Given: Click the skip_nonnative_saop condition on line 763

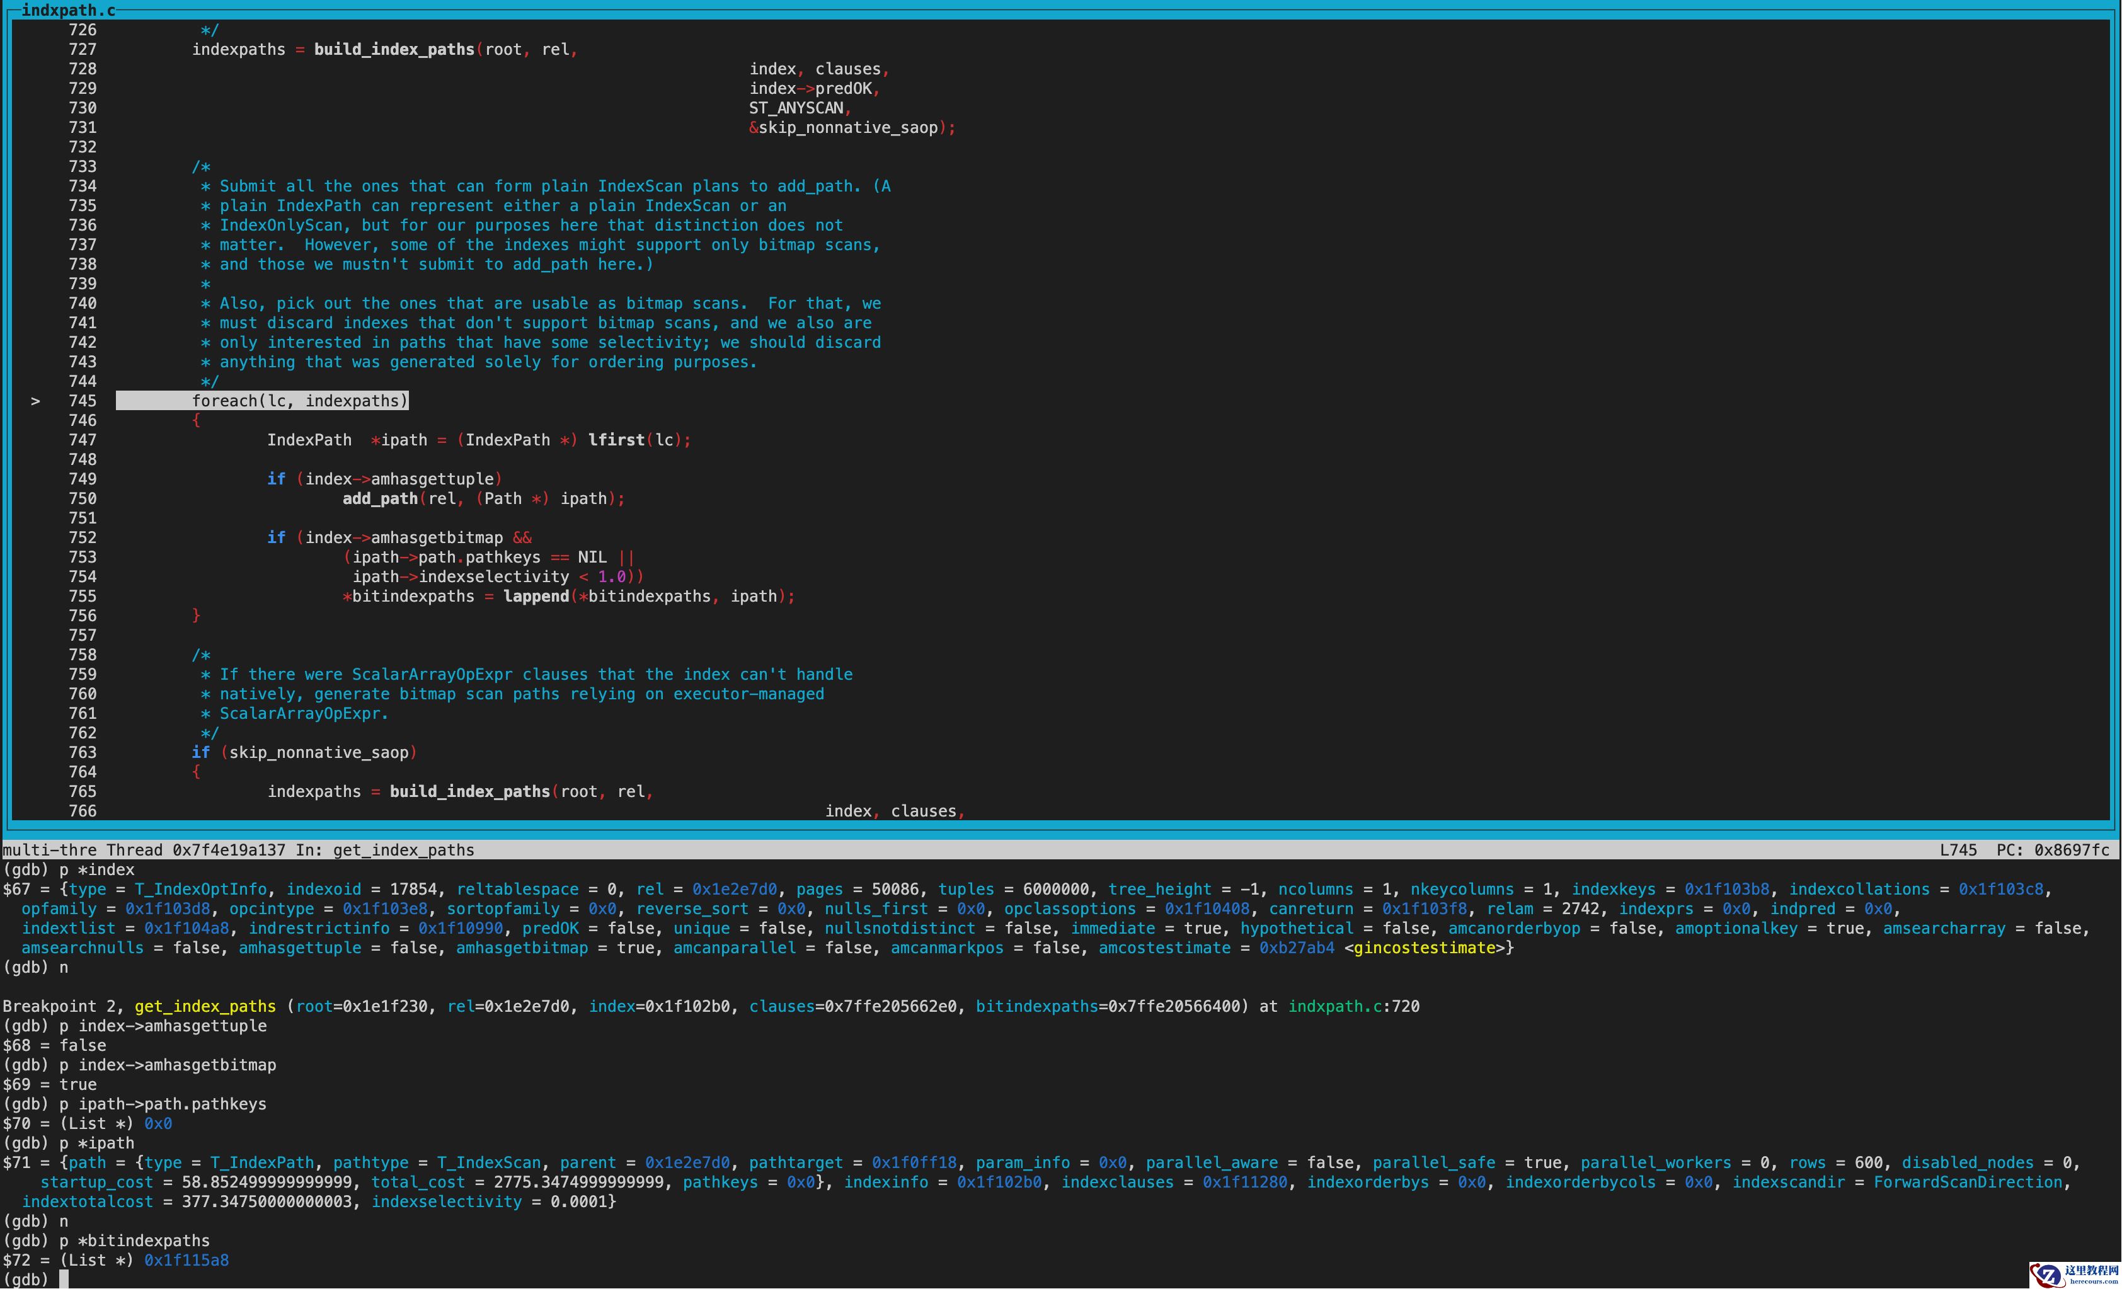Looking at the screenshot, I should point(319,753).
